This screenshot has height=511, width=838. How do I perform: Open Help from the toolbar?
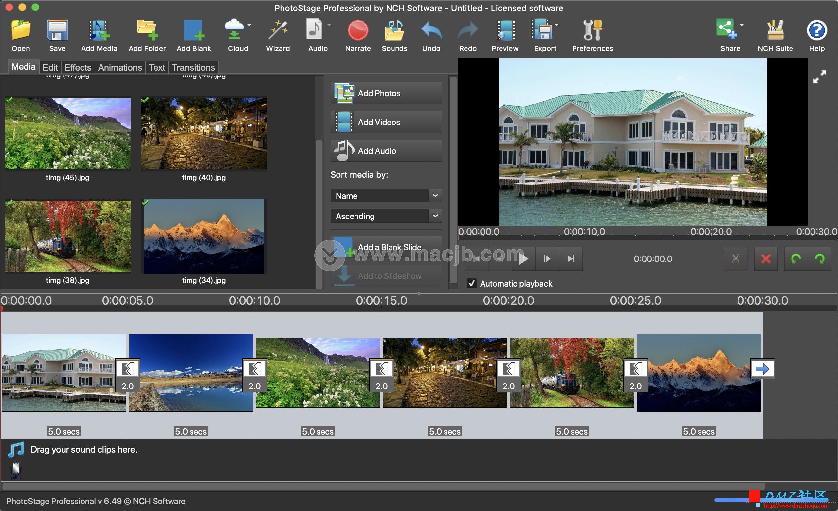[x=817, y=30]
